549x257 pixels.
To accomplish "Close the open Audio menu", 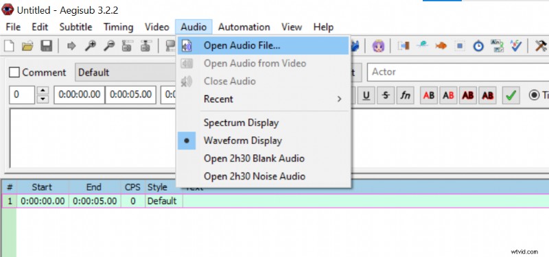I will pyautogui.click(x=194, y=27).
